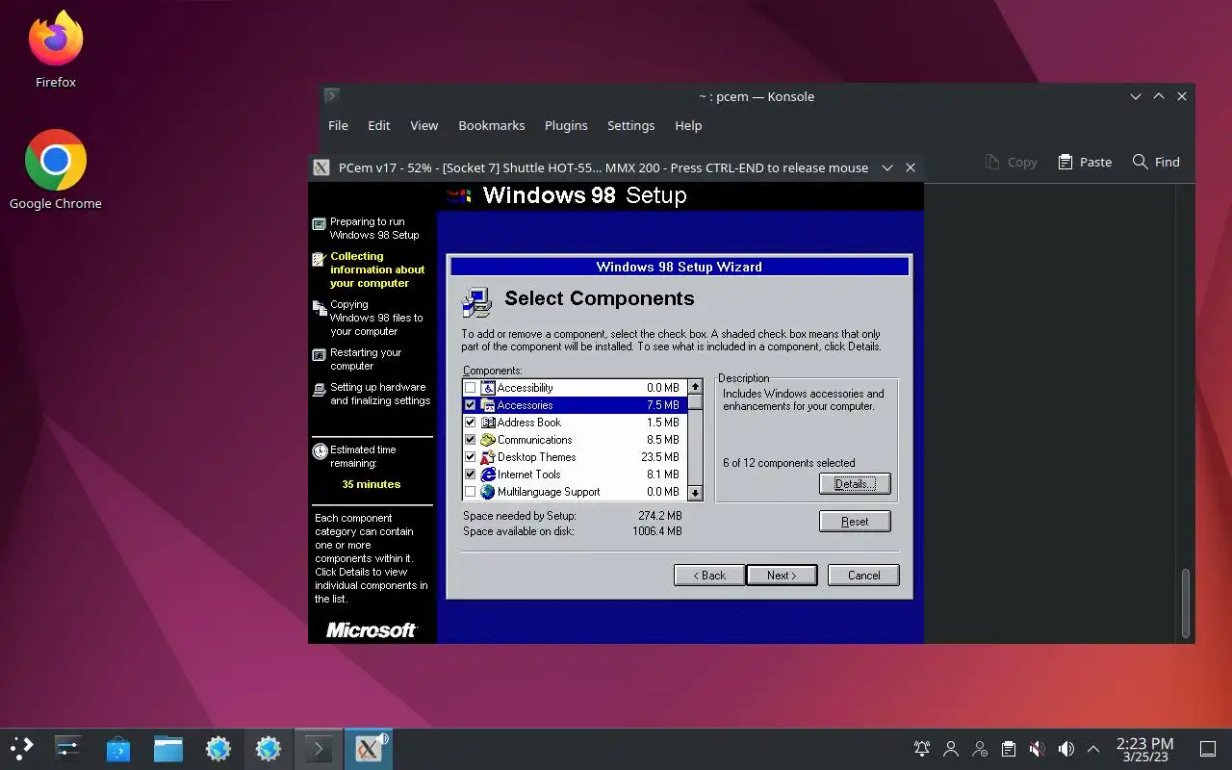
Task: Click Next in the setup wizard
Action: pos(782,576)
